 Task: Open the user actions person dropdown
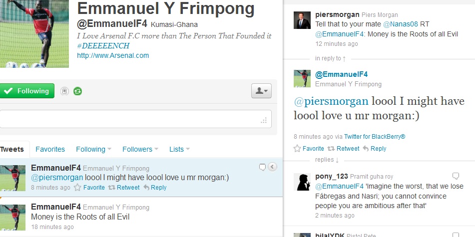(x=261, y=91)
